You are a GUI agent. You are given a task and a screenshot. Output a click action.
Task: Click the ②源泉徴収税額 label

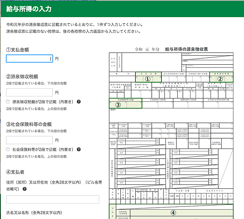coord(22,77)
